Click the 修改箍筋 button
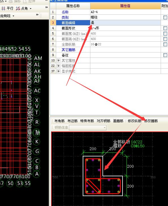 pos(151,121)
